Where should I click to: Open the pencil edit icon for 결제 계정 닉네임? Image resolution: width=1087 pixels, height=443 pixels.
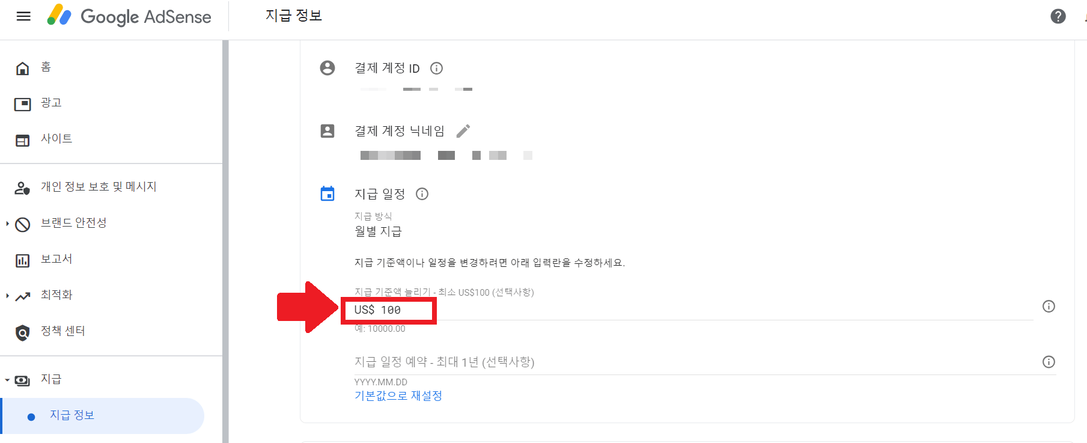(463, 130)
